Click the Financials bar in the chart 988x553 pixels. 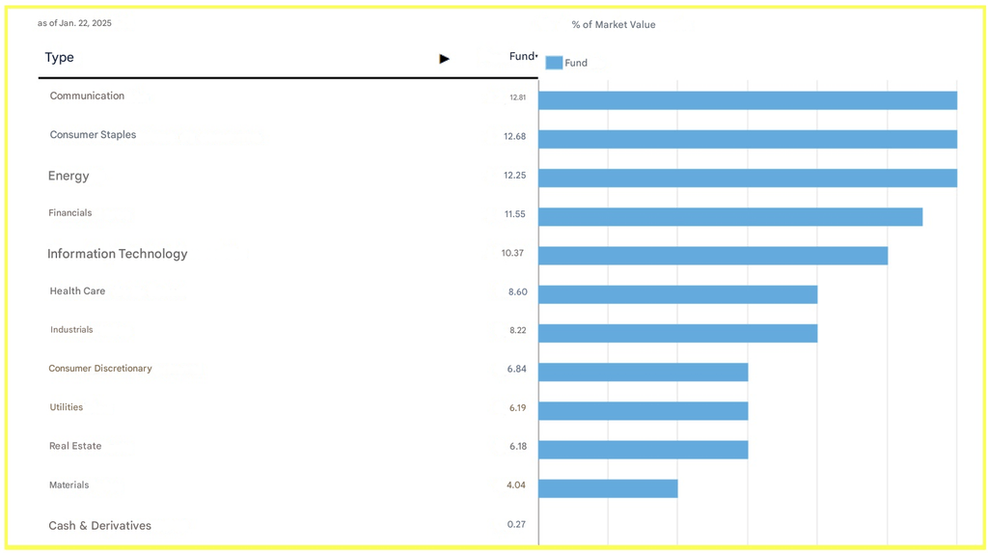pyautogui.click(x=729, y=217)
